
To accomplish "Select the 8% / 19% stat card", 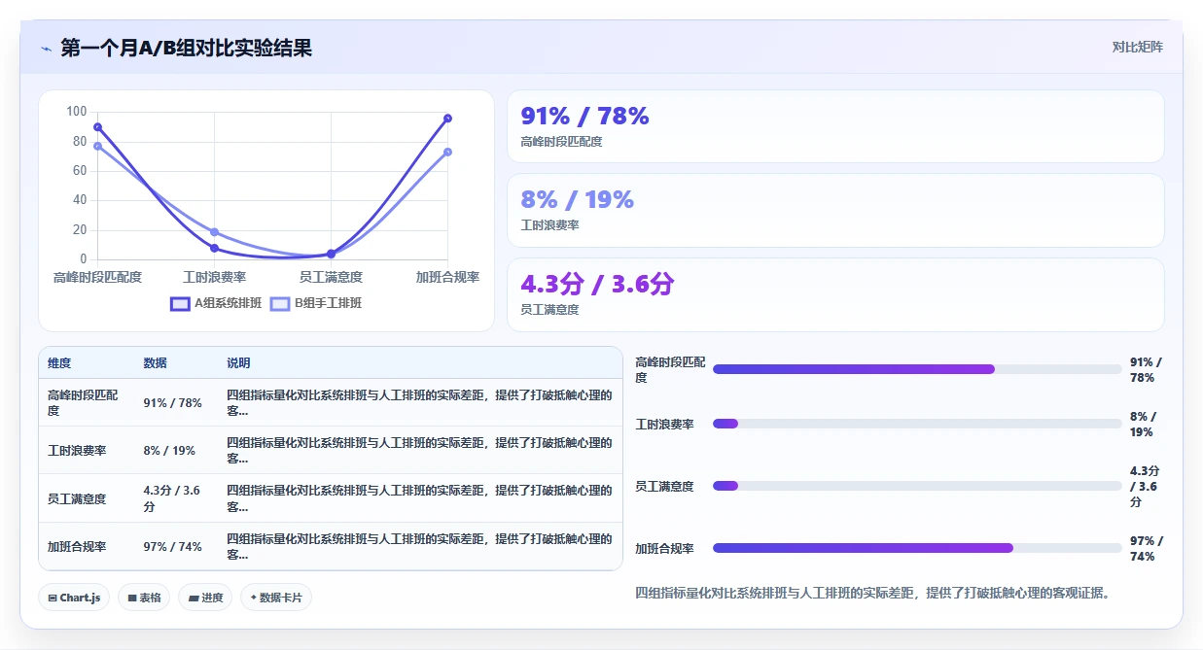I will click(835, 210).
